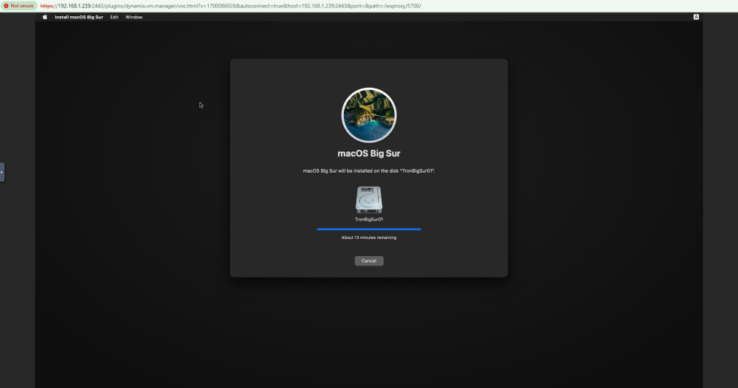
Task: Click the TronBigSur01 disk name label
Action: (369, 219)
